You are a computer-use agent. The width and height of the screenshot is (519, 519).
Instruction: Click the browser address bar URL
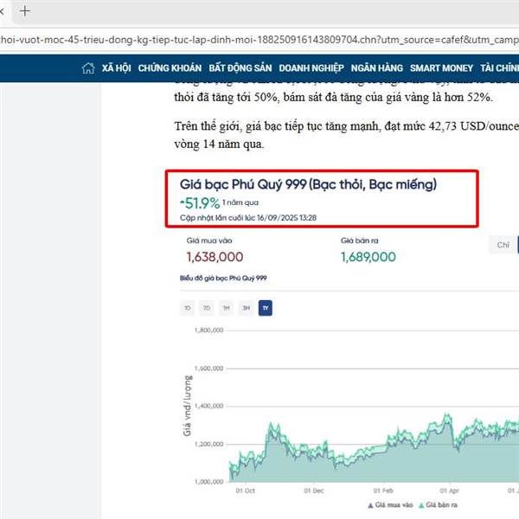click(x=259, y=40)
